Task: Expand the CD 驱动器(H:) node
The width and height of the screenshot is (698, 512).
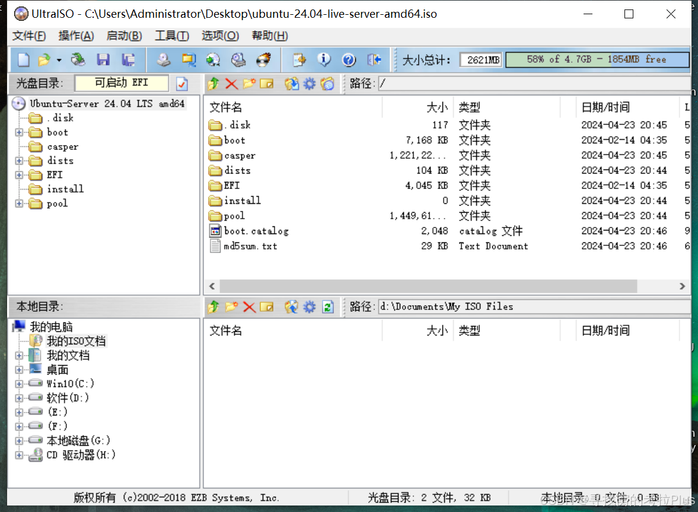Action: coord(19,455)
